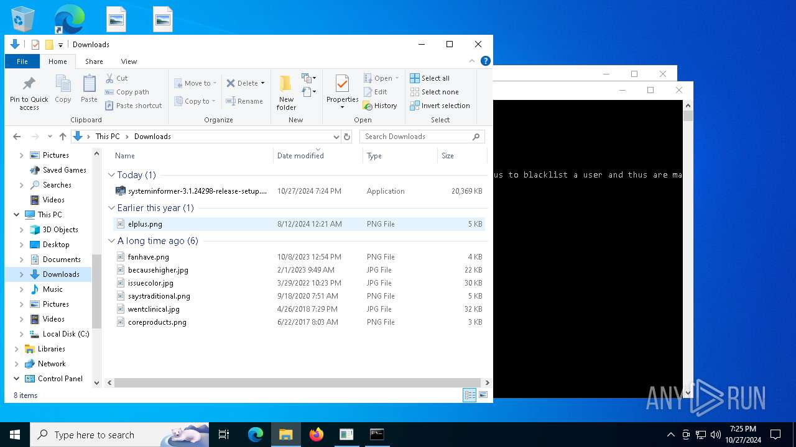Open Properties from the ribbon

[x=342, y=92]
